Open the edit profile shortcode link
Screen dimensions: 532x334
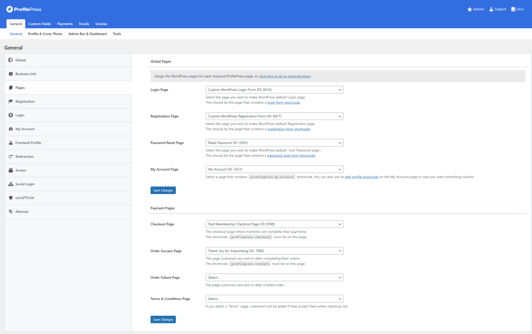click(362, 177)
